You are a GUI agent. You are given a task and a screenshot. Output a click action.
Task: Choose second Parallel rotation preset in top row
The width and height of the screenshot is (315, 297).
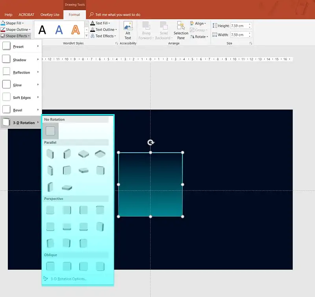click(67, 154)
